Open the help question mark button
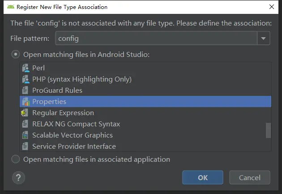Screen dimensions: 282x194 tap(18, 177)
